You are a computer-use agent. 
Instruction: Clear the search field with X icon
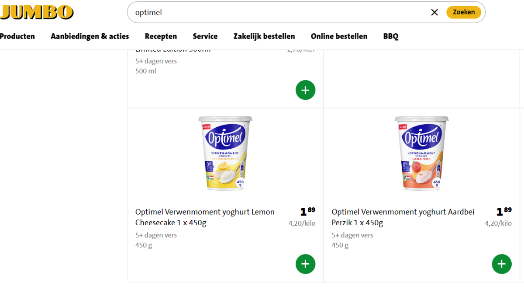coord(434,12)
